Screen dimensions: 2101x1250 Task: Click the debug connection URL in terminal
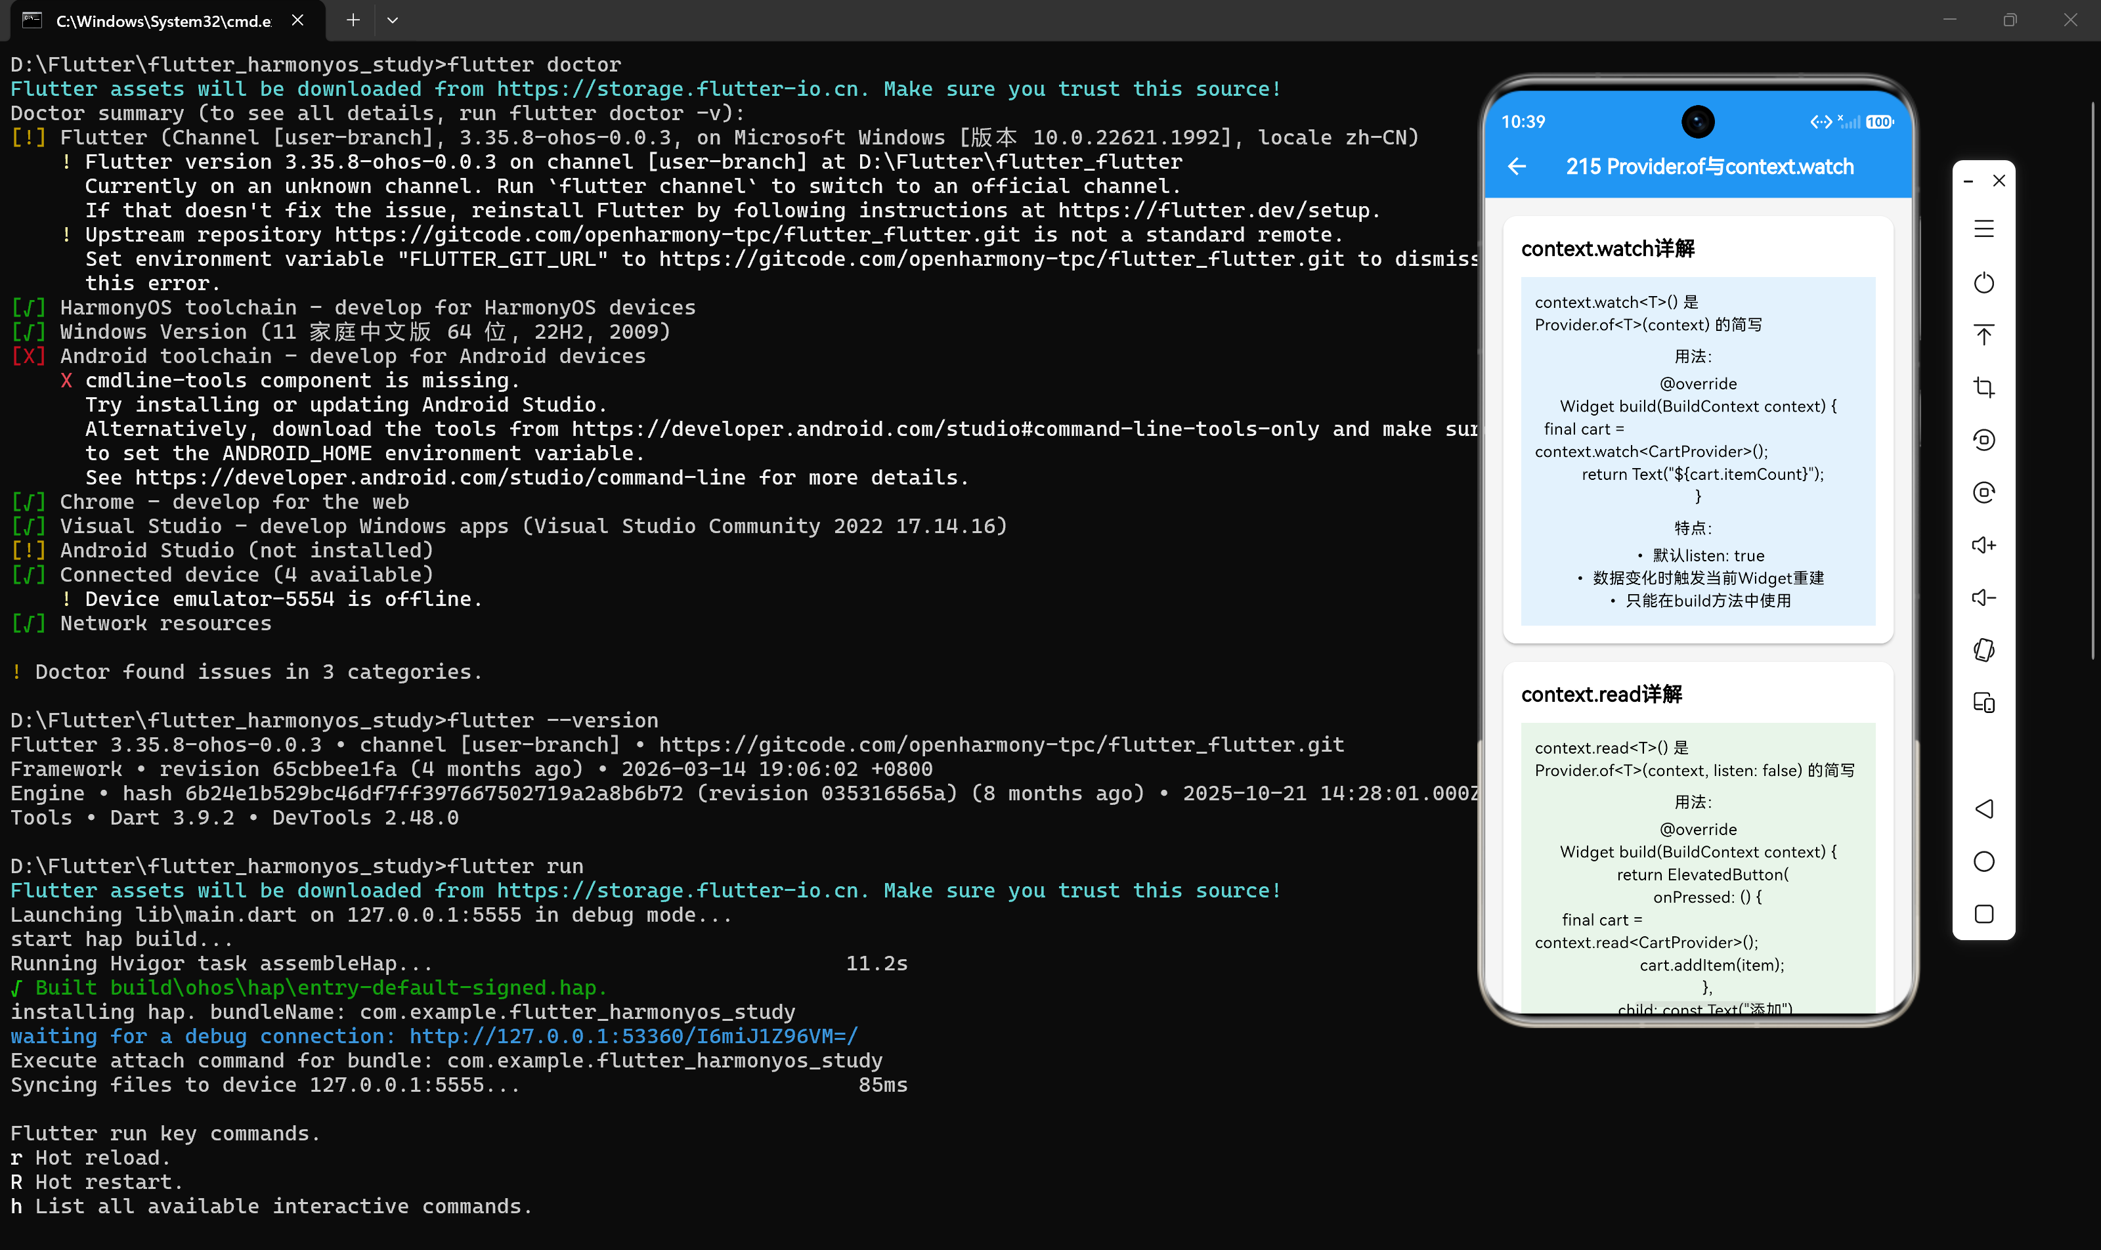pos(634,1036)
